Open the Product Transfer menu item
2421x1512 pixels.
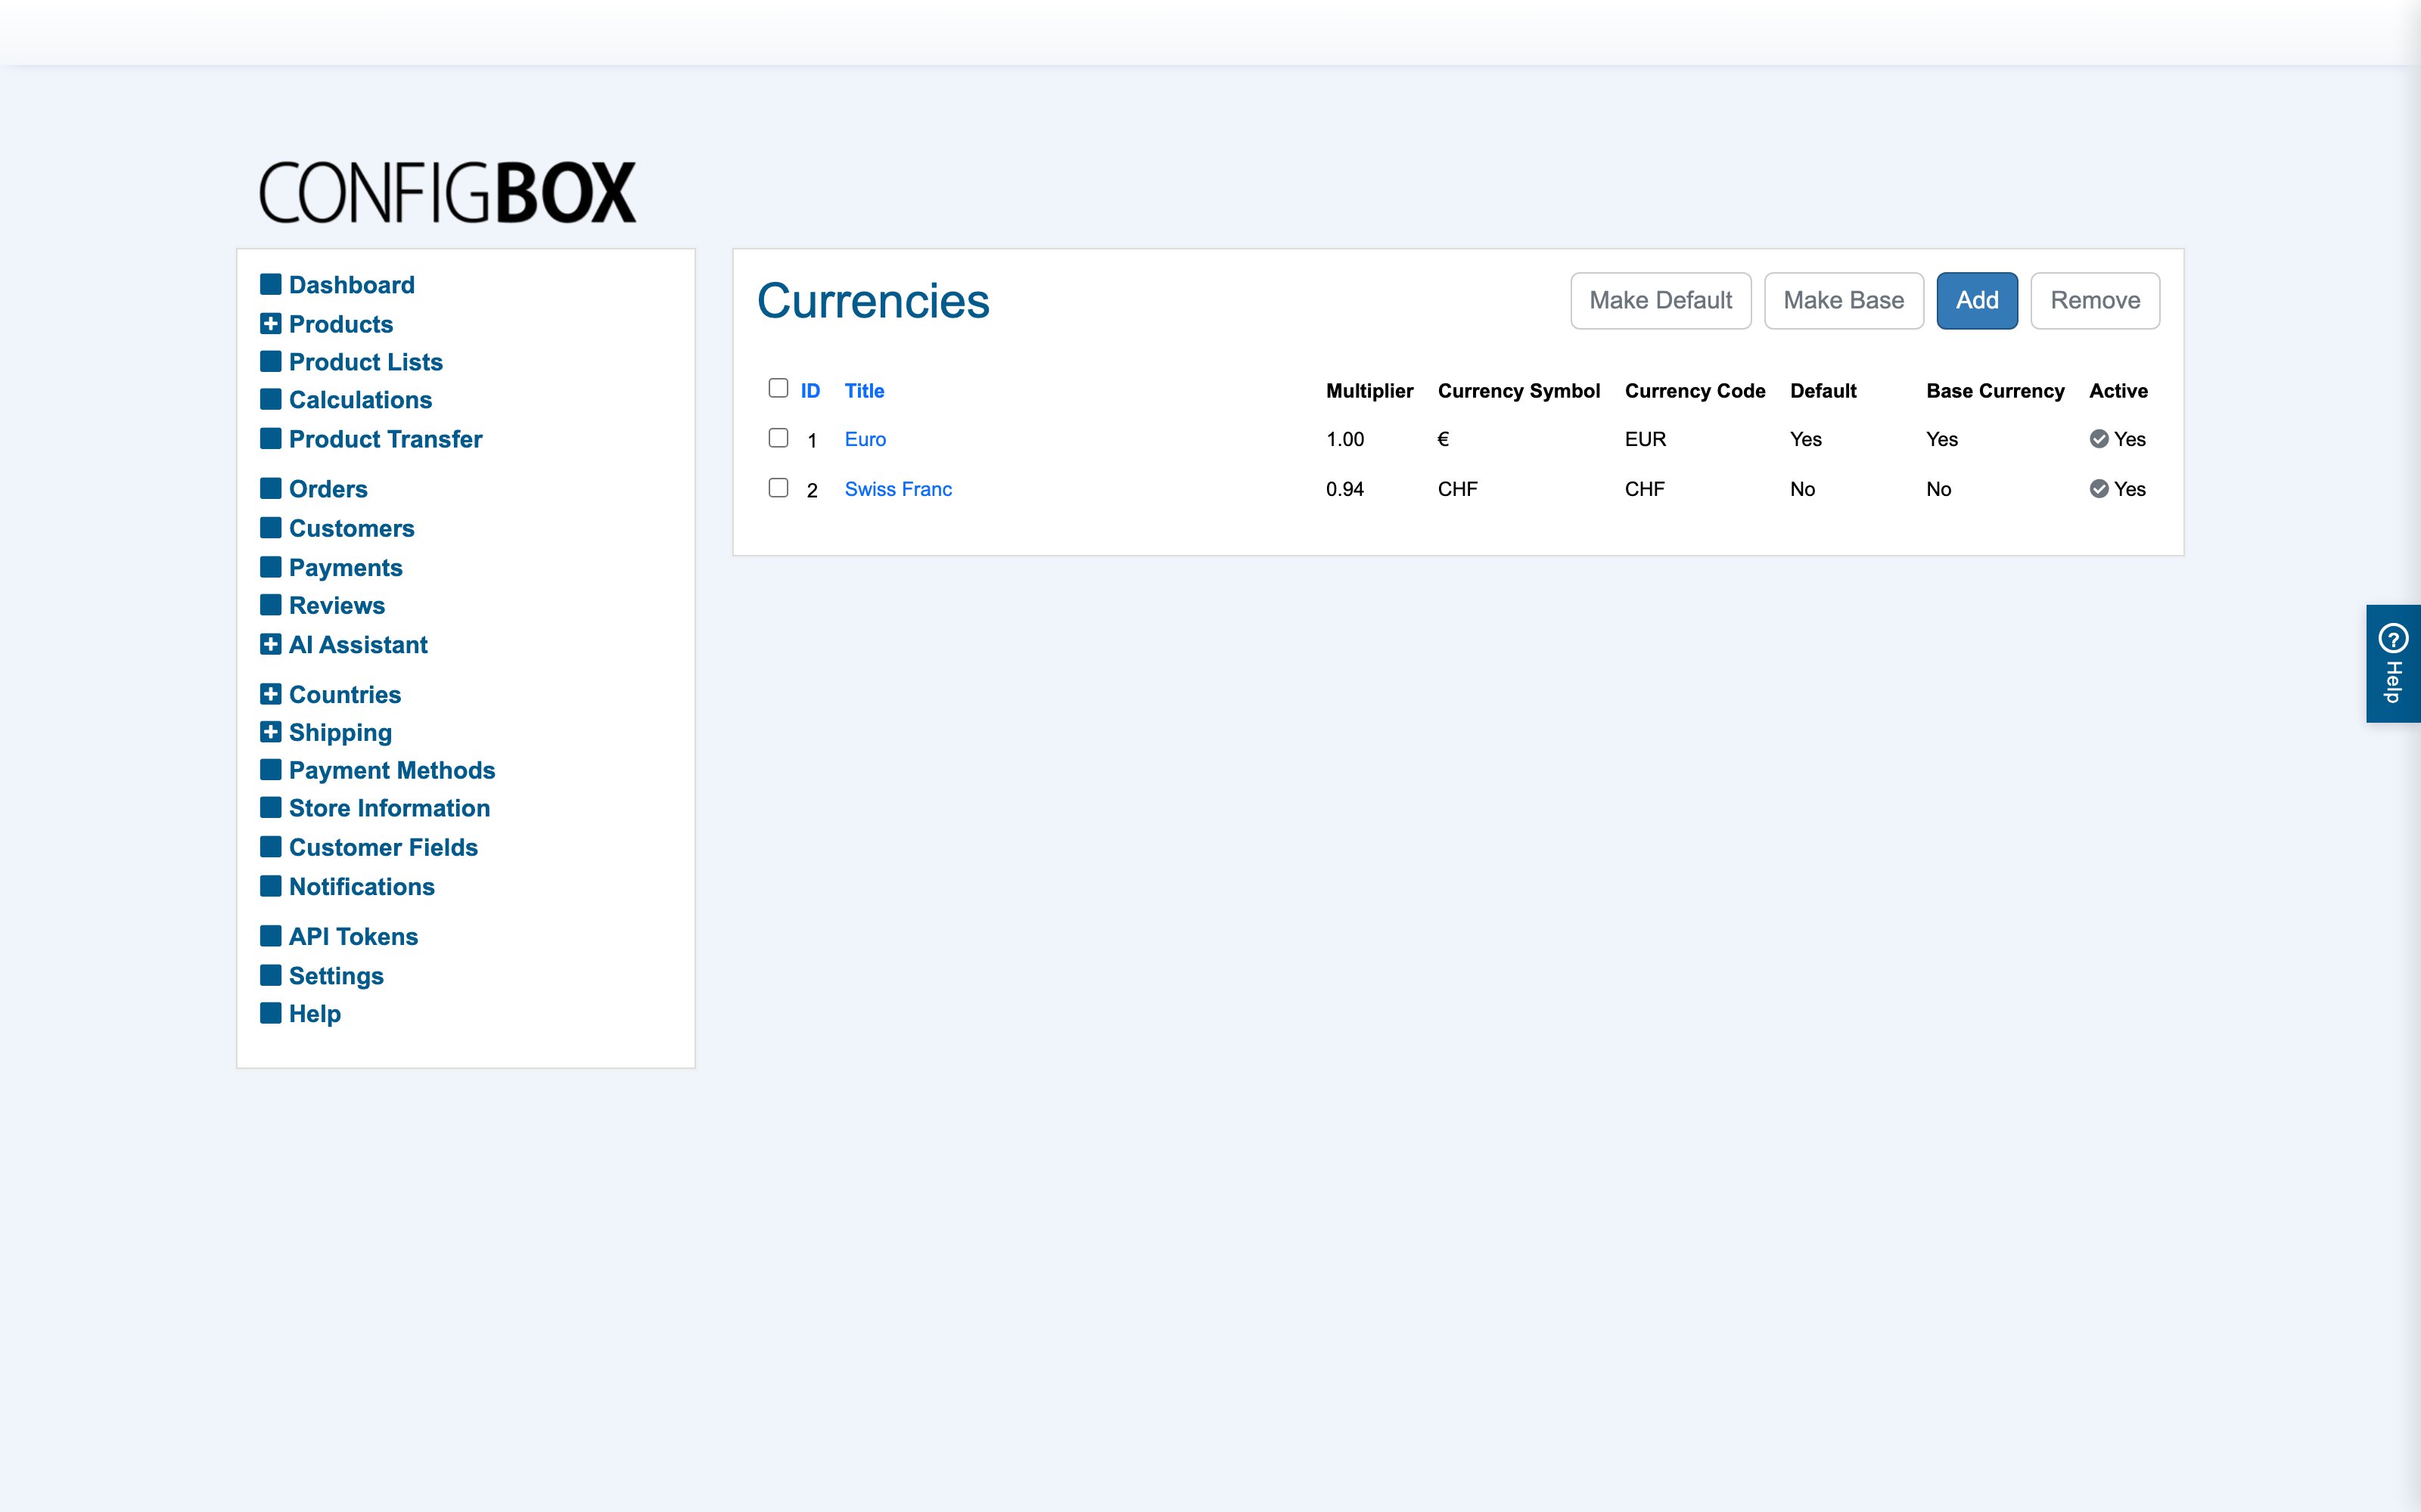385,439
